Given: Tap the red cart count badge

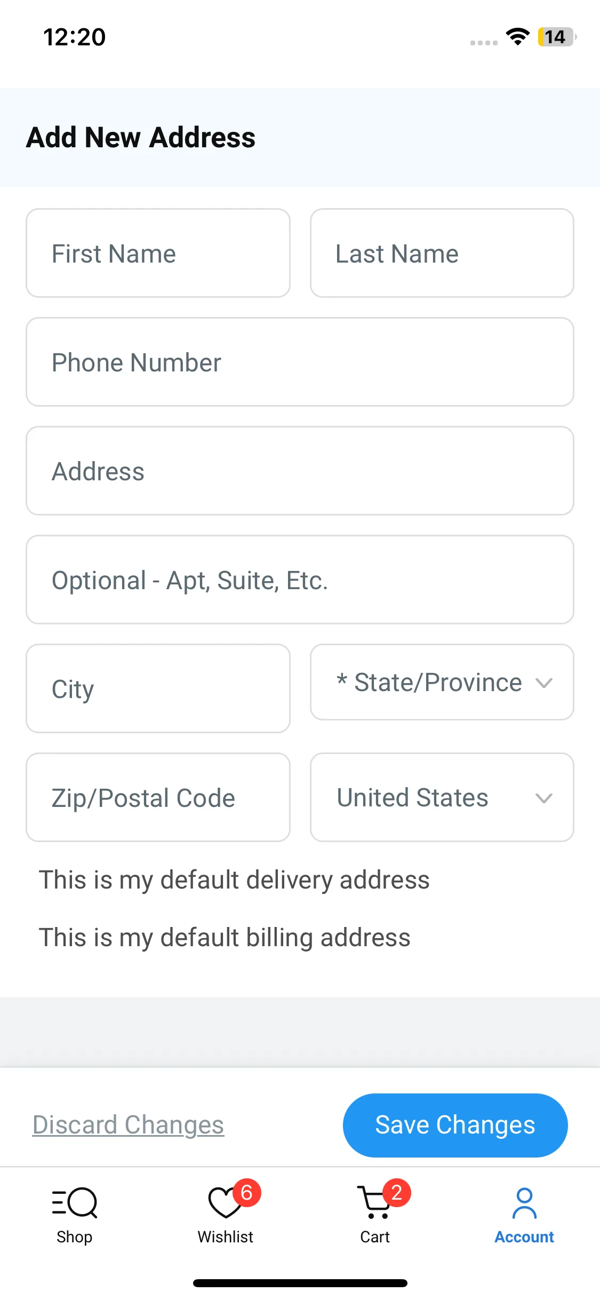Looking at the screenshot, I should (396, 1192).
